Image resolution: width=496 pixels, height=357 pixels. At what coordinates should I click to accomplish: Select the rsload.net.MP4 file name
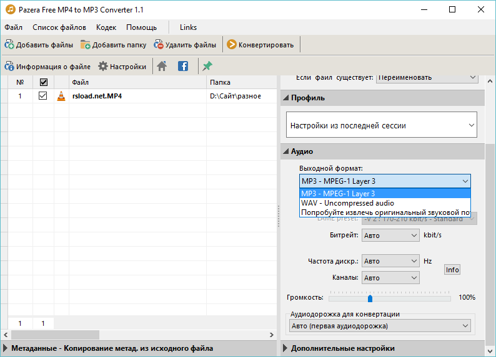pos(97,96)
